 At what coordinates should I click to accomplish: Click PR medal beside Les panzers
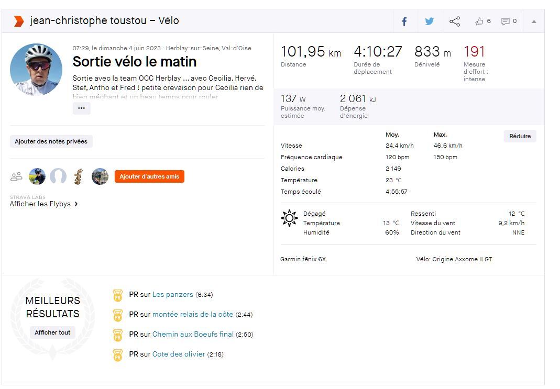[118, 295]
